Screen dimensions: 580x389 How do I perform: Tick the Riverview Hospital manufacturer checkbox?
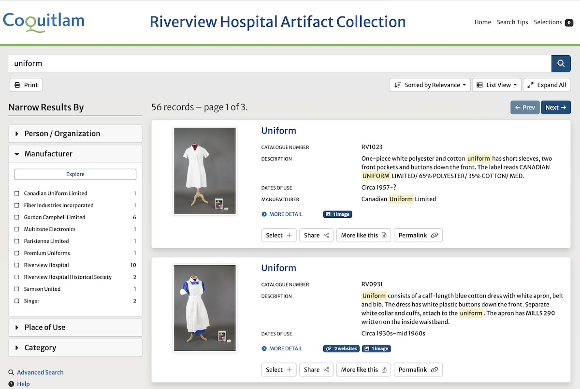tap(17, 265)
